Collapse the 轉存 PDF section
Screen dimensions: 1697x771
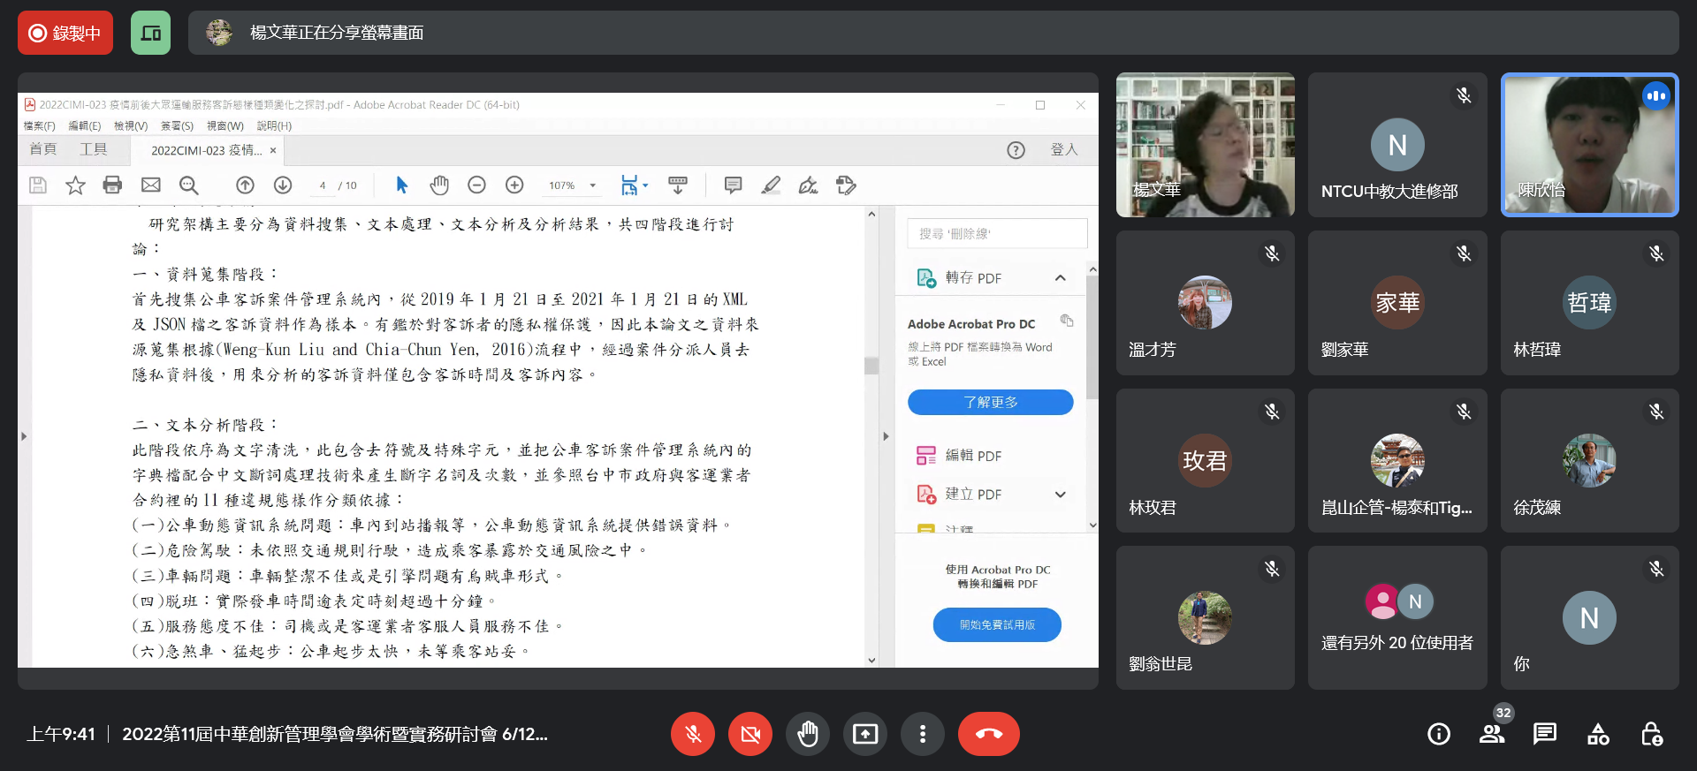coord(1060,278)
